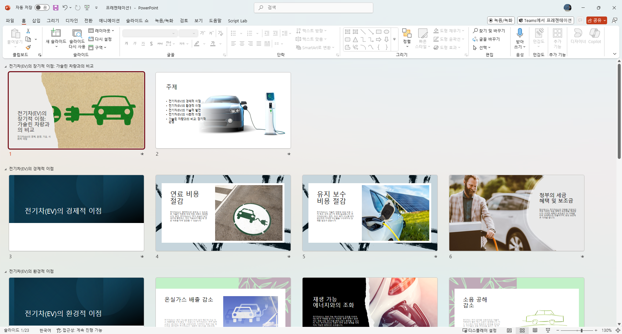Image resolution: width=622 pixels, height=334 pixels.
Task: Expand the shapes gallery more arrow
Action: point(395,39)
